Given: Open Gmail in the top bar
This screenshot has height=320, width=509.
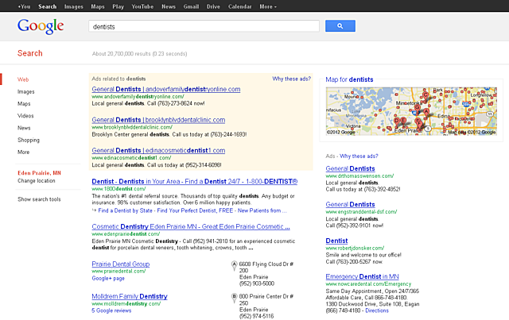Looking at the screenshot, I should click(191, 6).
